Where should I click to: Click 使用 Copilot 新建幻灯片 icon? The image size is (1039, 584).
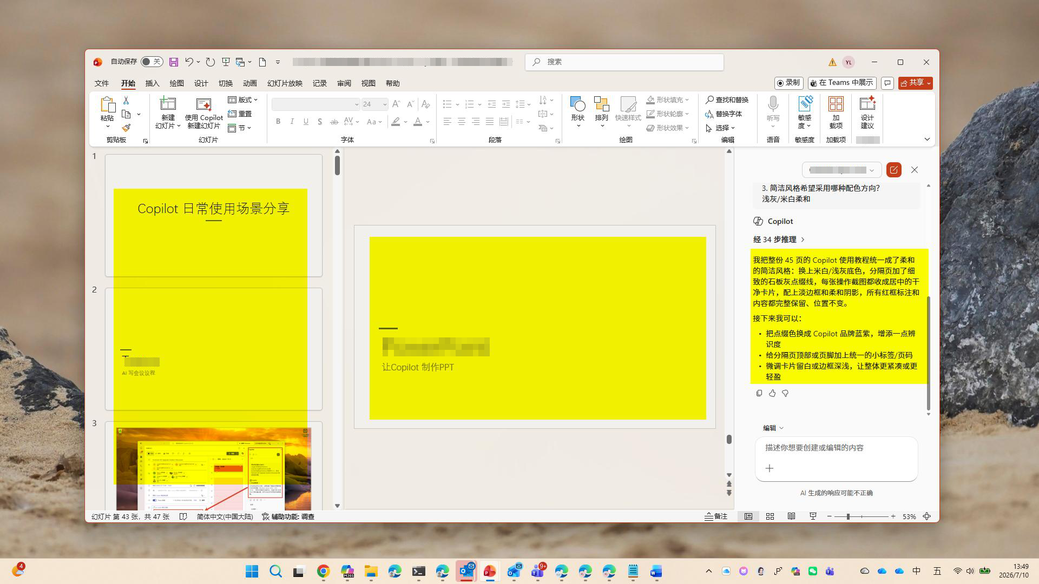coord(204,104)
